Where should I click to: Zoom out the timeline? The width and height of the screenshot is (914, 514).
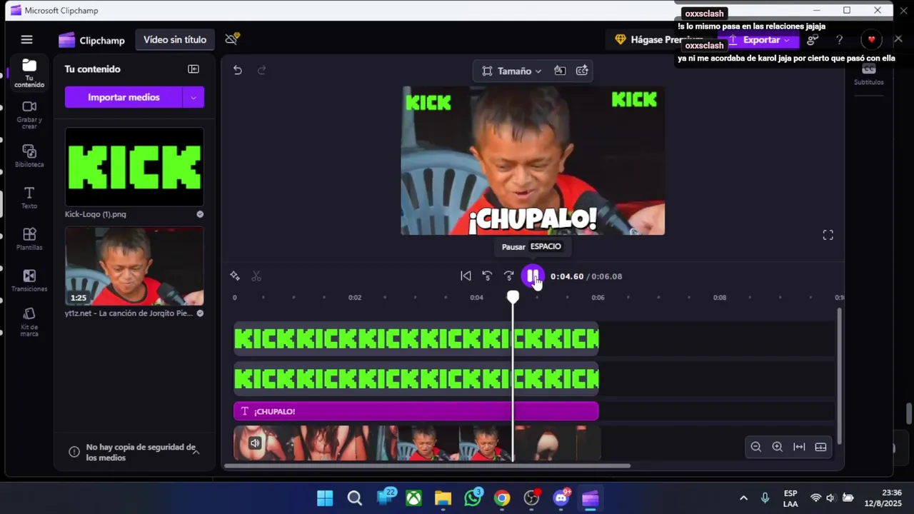tap(755, 447)
